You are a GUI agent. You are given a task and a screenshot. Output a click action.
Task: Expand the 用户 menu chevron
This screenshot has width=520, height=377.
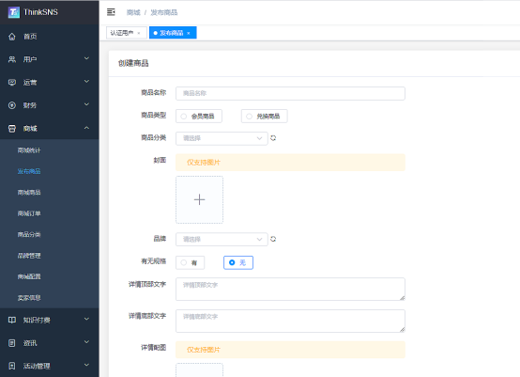point(86,59)
